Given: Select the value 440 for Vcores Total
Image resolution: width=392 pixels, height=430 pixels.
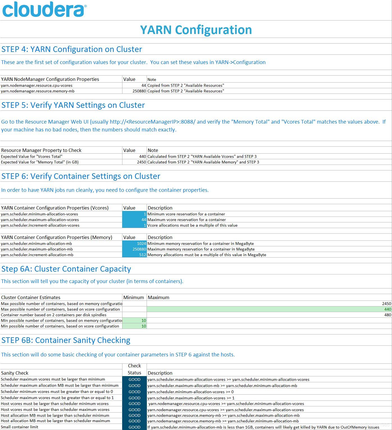Looking at the screenshot, I should [x=135, y=156].
